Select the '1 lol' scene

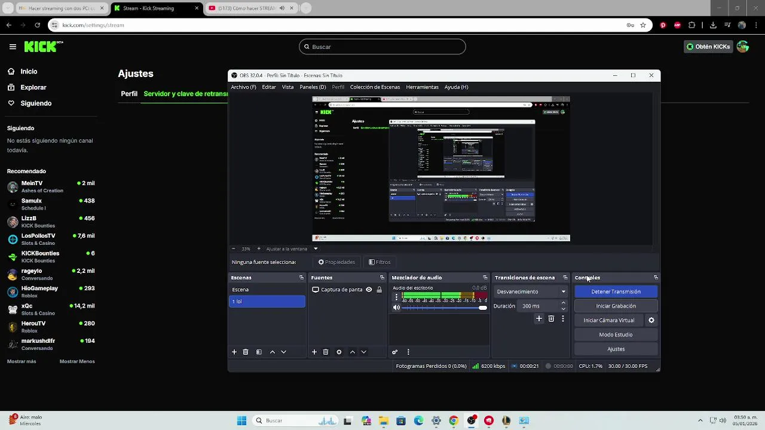click(x=268, y=302)
